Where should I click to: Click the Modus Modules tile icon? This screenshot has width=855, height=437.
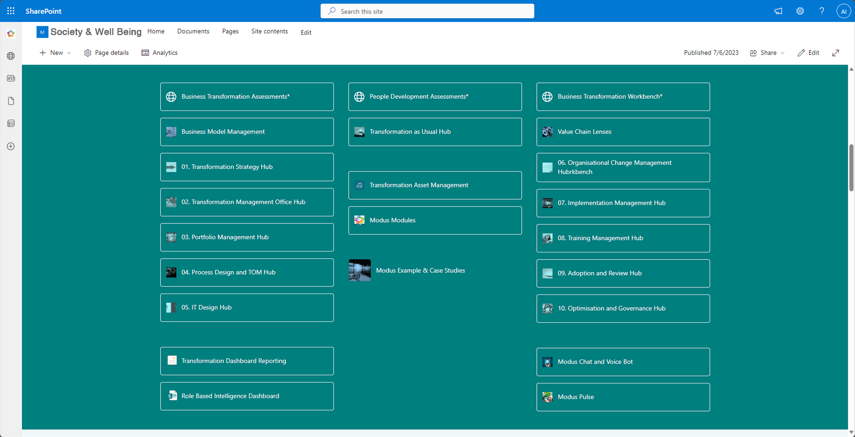359,220
